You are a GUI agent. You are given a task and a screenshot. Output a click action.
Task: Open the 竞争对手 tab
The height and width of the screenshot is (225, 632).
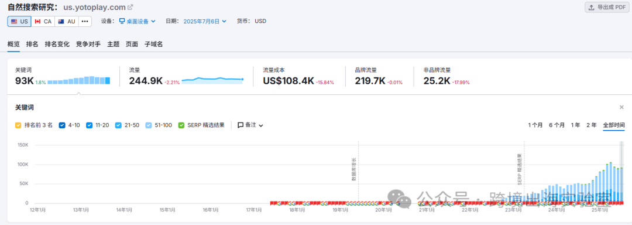point(88,45)
